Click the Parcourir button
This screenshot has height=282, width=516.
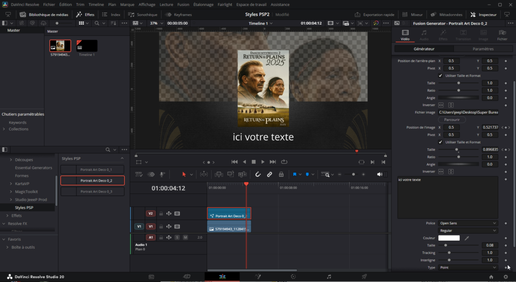pyautogui.click(x=451, y=120)
